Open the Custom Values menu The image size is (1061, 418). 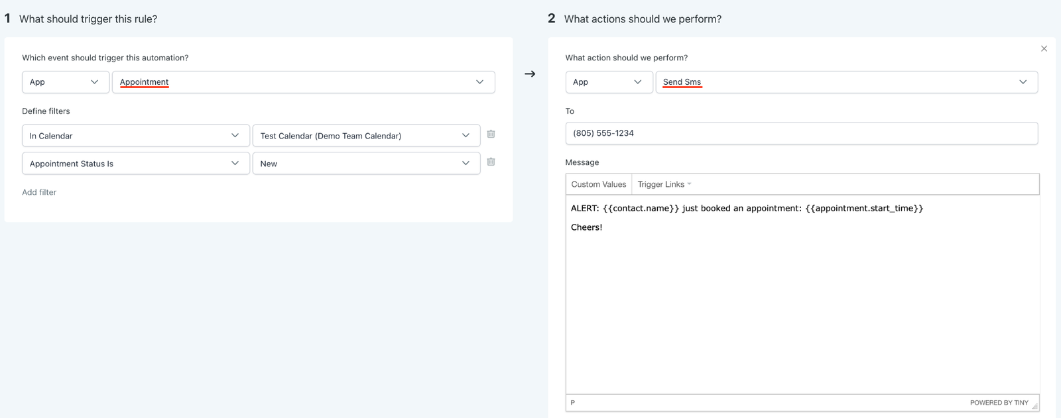[598, 184]
